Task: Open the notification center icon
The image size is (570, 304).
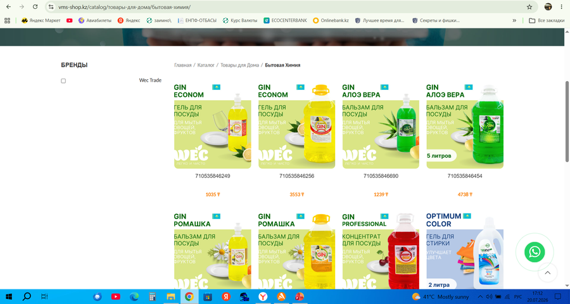Action: (557, 296)
